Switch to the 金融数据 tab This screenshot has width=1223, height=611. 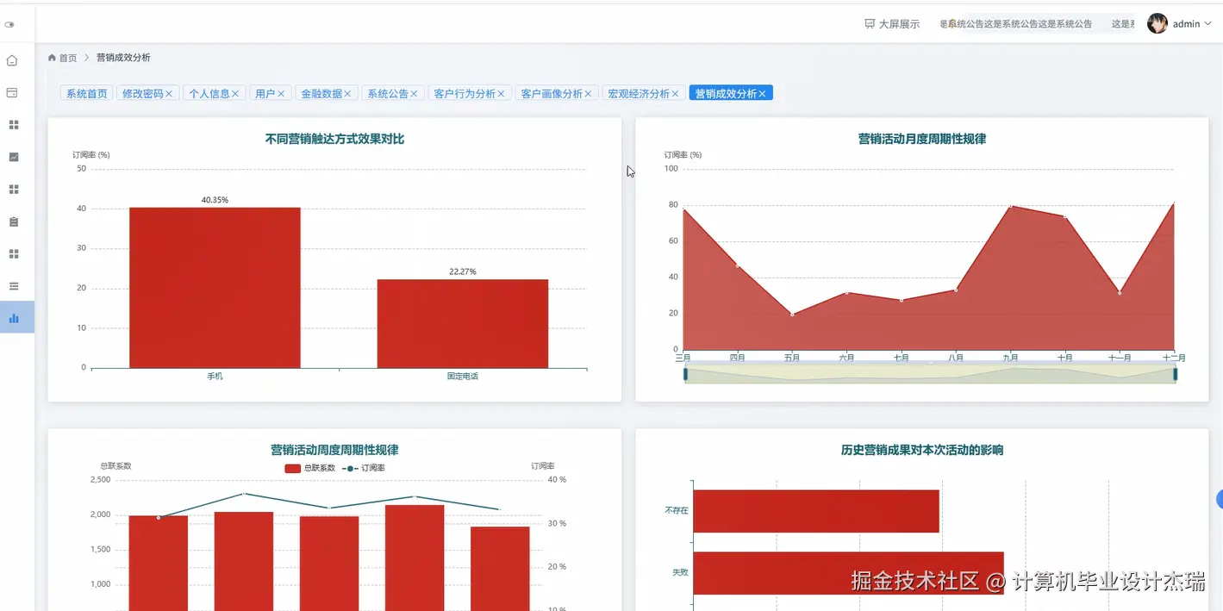click(x=321, y=93)
